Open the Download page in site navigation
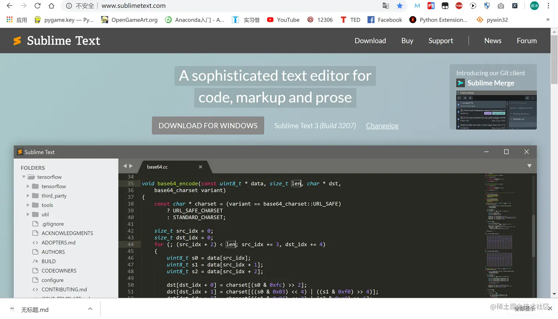This screenshot has width=558, height=319. 370,41
